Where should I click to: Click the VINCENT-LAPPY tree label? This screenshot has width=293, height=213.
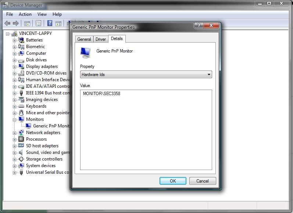35,33
